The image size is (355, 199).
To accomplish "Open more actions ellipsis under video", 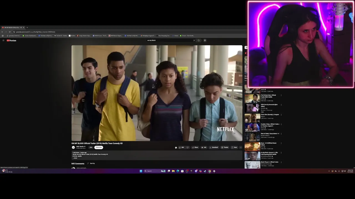I will tap(241, 147).
